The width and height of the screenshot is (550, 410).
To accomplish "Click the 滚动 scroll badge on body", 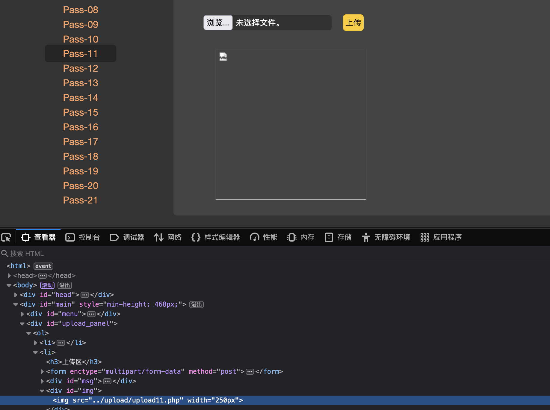I will point(47,285).
